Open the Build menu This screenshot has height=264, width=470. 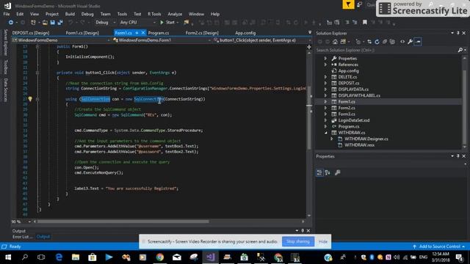click(70, 14)
